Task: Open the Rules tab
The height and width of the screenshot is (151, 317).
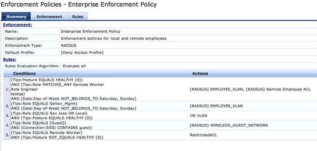Action: 77,17
